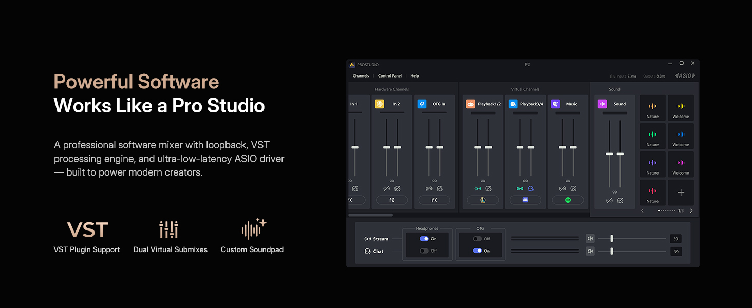Viewport: 752px width, 308px height.
Task: Toggle stream routing on Sound channel
Action: [609, 201]
